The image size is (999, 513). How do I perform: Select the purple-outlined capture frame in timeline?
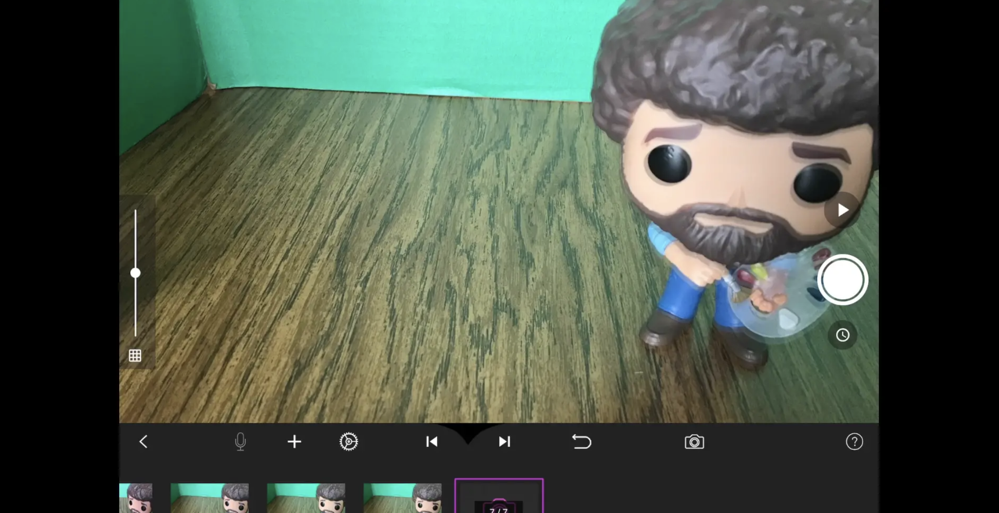tap(499, 496)
